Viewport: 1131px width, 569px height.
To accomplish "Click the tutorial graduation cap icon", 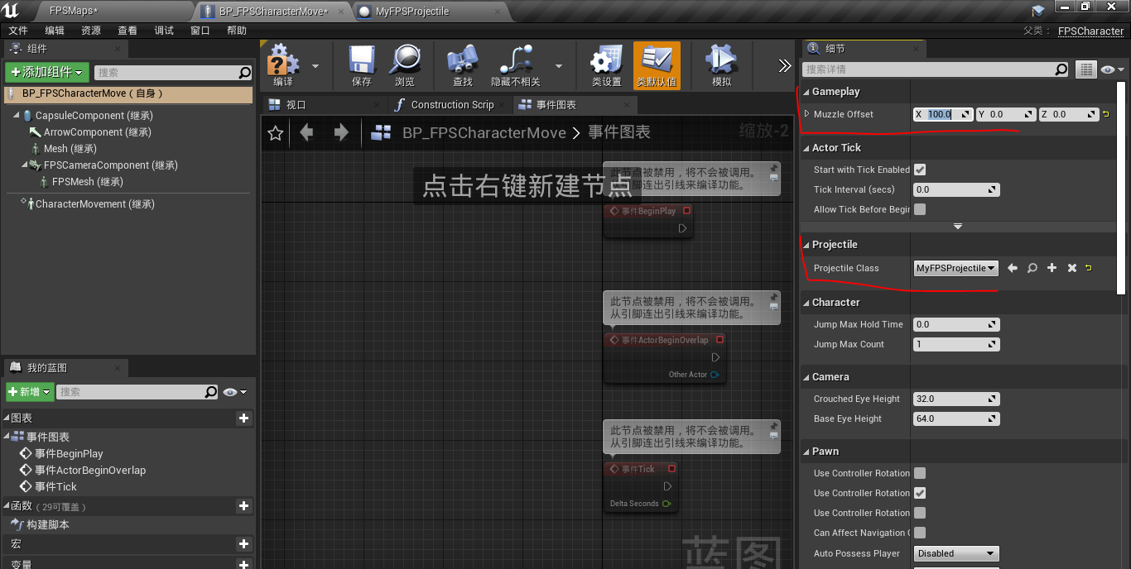I will [1038, 11].
